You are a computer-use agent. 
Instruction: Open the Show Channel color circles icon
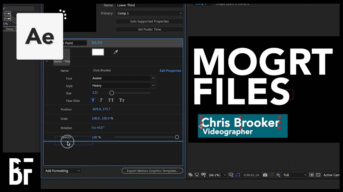point(278,175)
